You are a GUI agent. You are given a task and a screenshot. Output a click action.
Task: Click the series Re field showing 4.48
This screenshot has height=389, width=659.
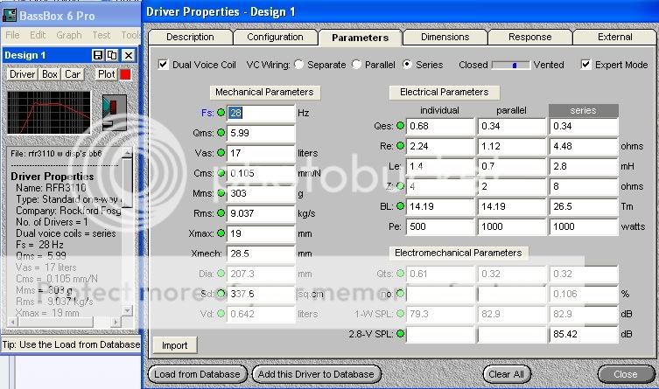584,146
